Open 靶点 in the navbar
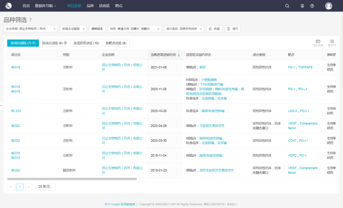The width and height of the screenshot is (343, 208). pos(119,6)
